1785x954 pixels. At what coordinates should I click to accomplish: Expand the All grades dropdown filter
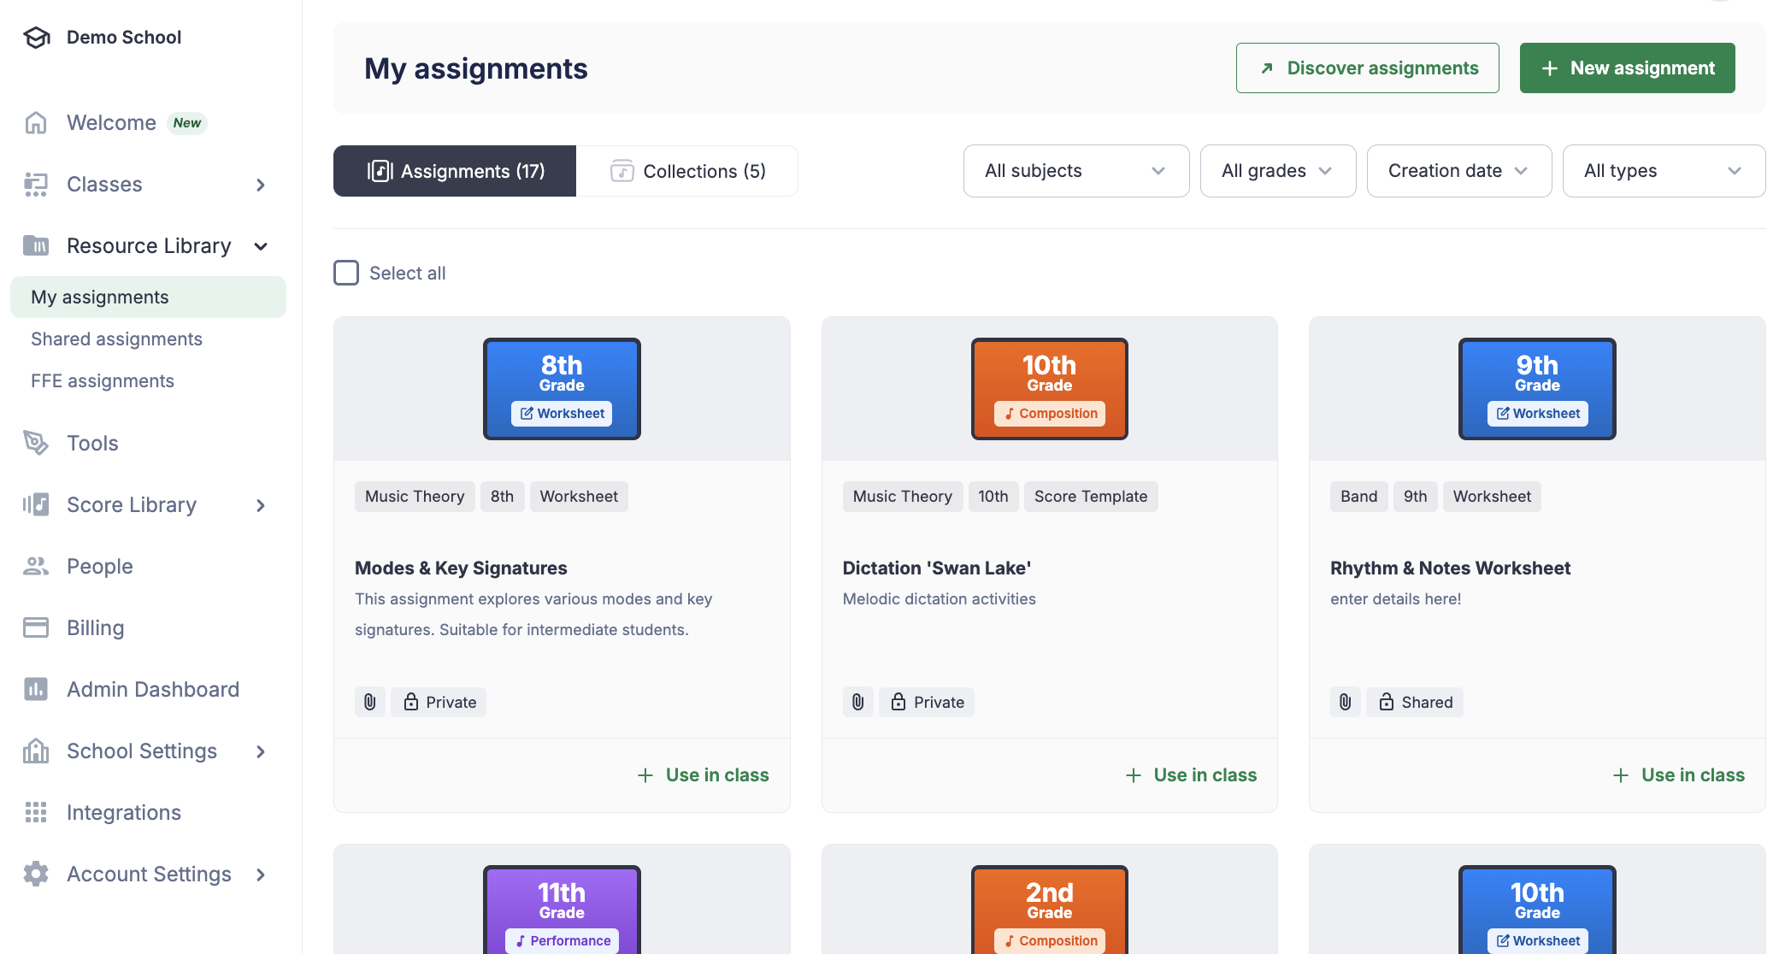pos(1279,170)
